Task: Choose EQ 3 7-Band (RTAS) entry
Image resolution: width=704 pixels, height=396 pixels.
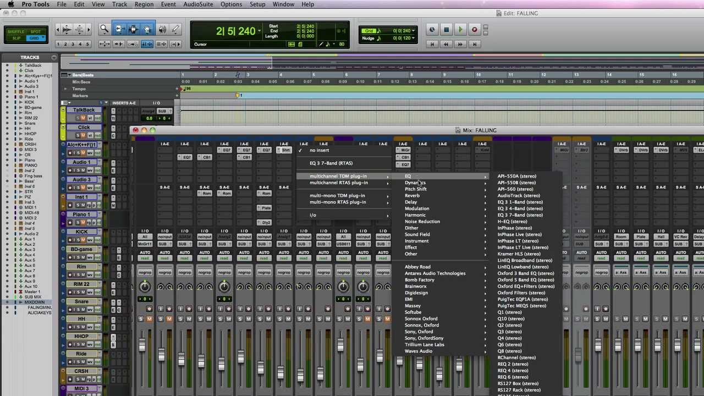Action: coord(331,163)
